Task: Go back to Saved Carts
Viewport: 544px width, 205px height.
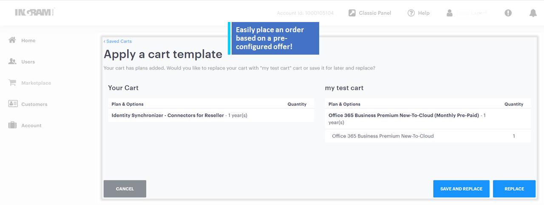Action: [118, 42]
